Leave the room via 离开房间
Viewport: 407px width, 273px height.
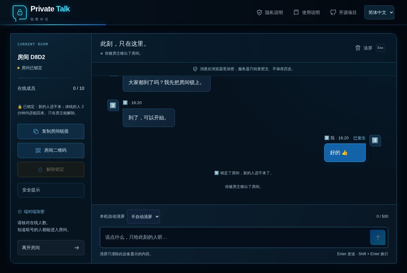coord(51,248)
